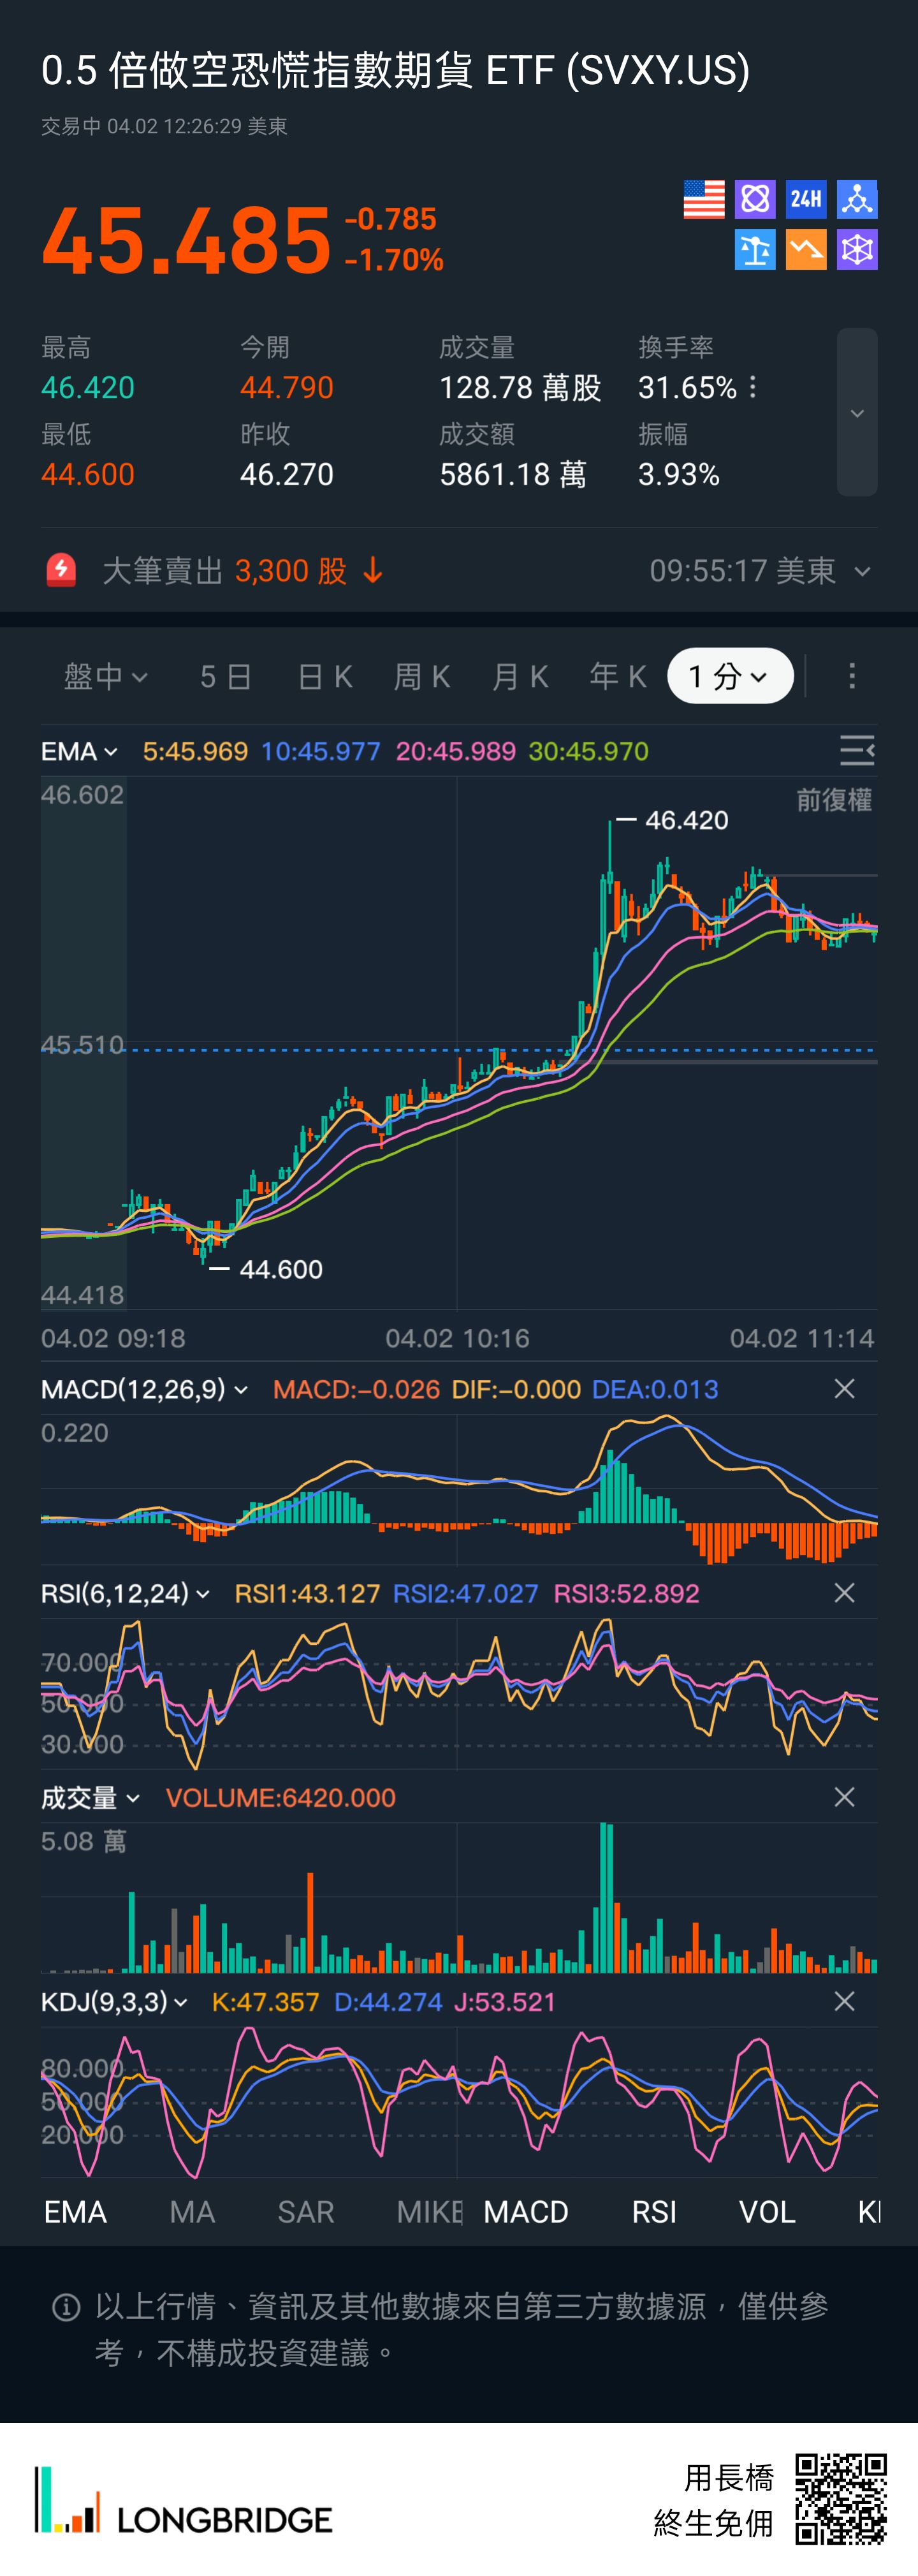Viewport: 918px width, 2576px height.
Task: Open the EMA indicator dropdown
Action: point(79,751)
